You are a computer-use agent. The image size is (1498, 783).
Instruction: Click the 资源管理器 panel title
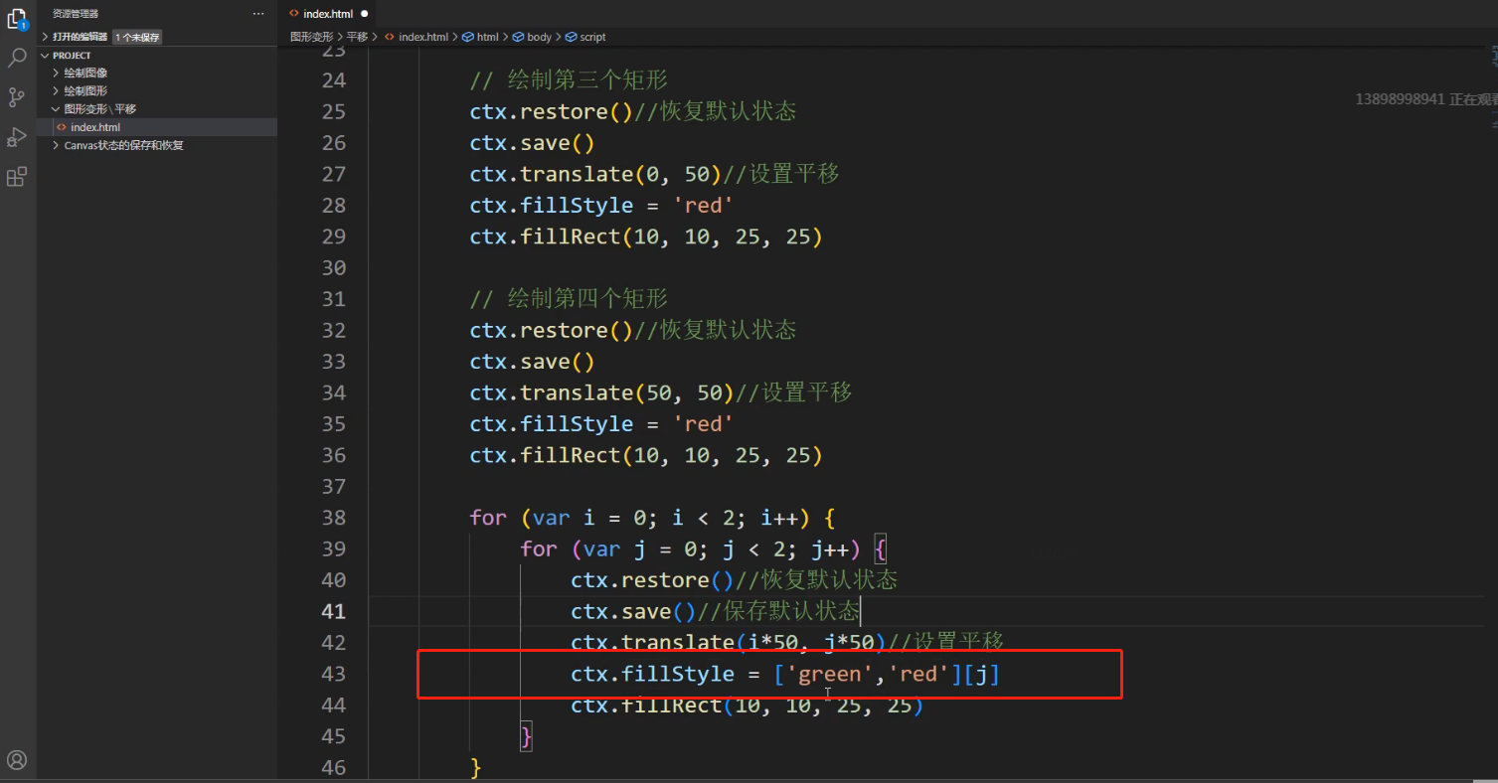(x=76, y=14)
